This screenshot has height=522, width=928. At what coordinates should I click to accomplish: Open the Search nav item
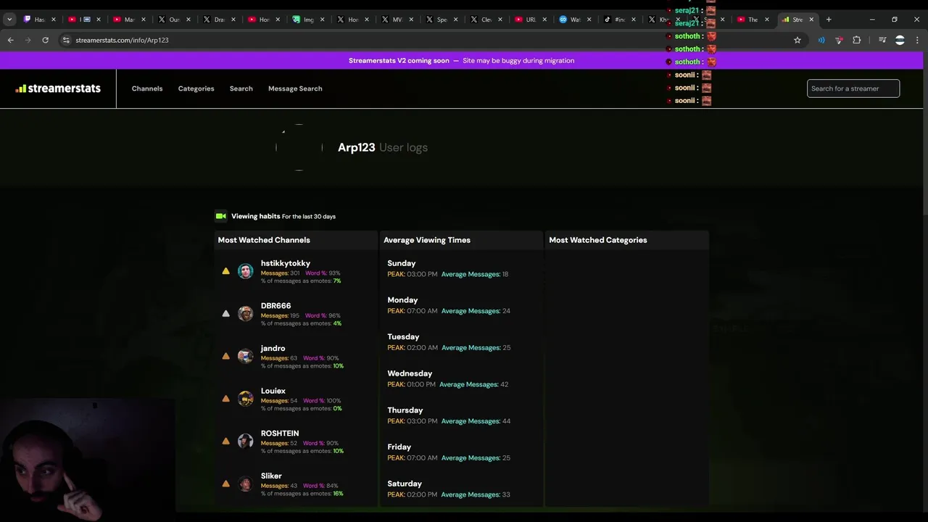241,88
